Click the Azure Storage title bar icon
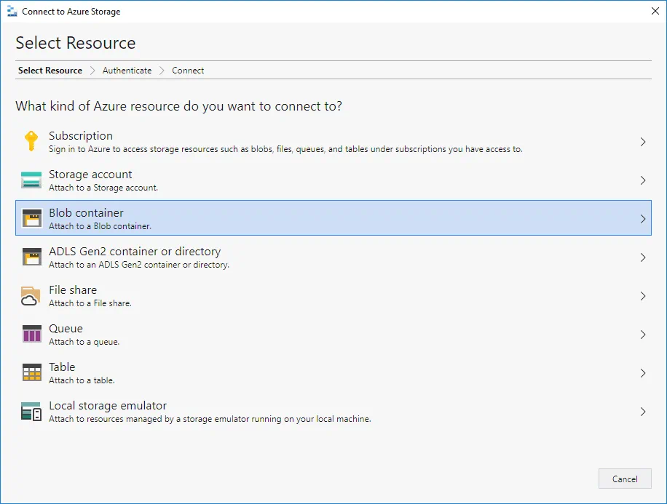 pos(12,12)
